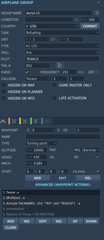Move action UP in list

tap(75, 221)
